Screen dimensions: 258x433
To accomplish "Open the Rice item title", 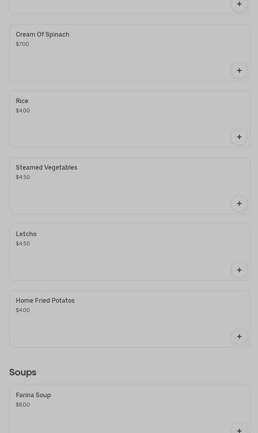I will (x=22, y=101).
